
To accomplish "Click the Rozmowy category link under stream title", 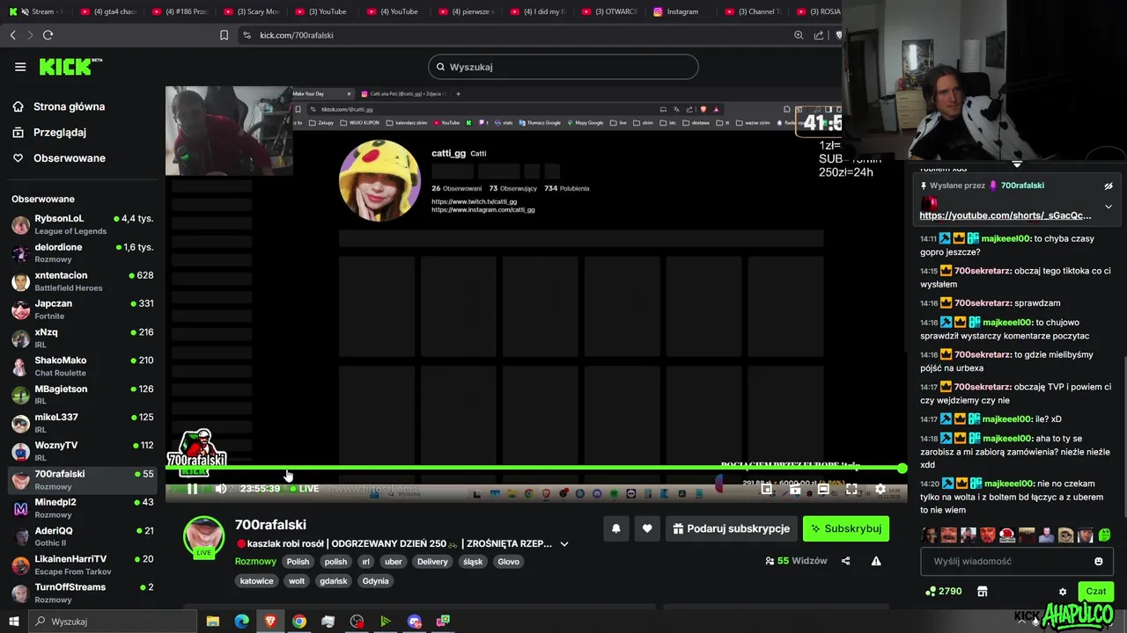I will [255, 561].
